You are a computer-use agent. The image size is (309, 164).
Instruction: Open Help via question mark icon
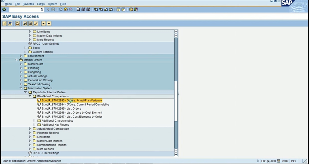[x=131, y=9]
